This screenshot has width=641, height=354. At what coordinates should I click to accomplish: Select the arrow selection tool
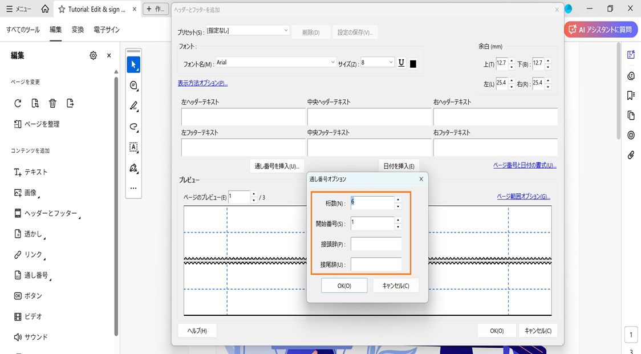coord(133,64)
